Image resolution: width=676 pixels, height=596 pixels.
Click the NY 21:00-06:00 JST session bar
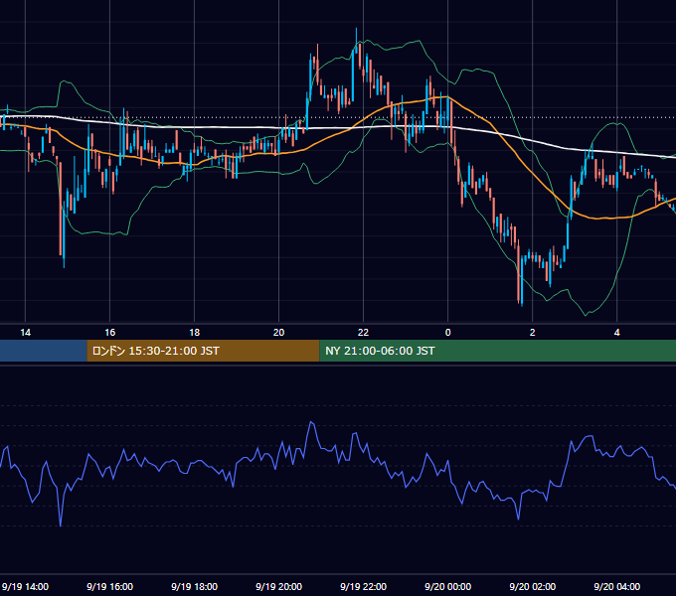click(497, 351)
